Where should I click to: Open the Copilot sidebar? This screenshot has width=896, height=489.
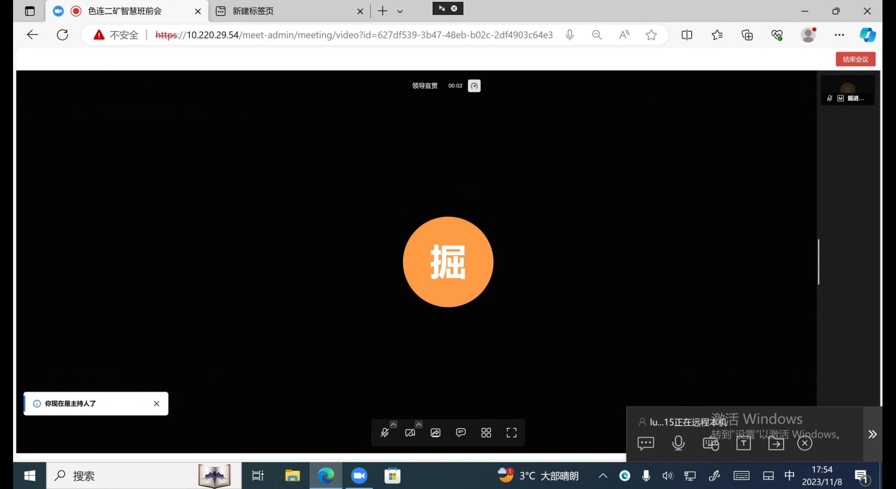click(x=868, y=35)
